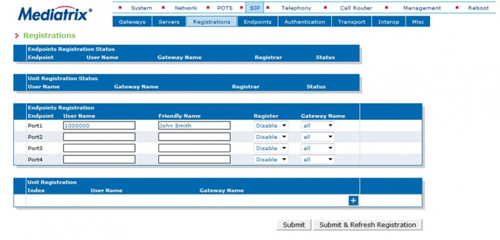Click the Port3 endpoint label
Screen dimensions: 500x240
pos(35,148)
